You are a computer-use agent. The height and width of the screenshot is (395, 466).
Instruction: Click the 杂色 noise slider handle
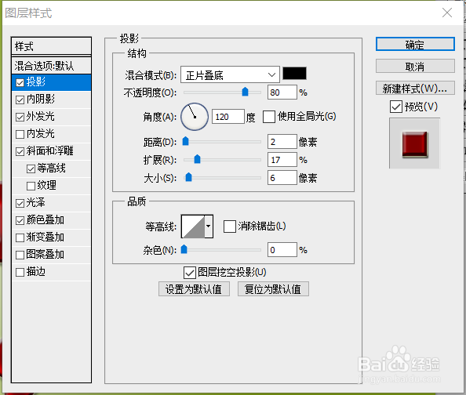184,249
